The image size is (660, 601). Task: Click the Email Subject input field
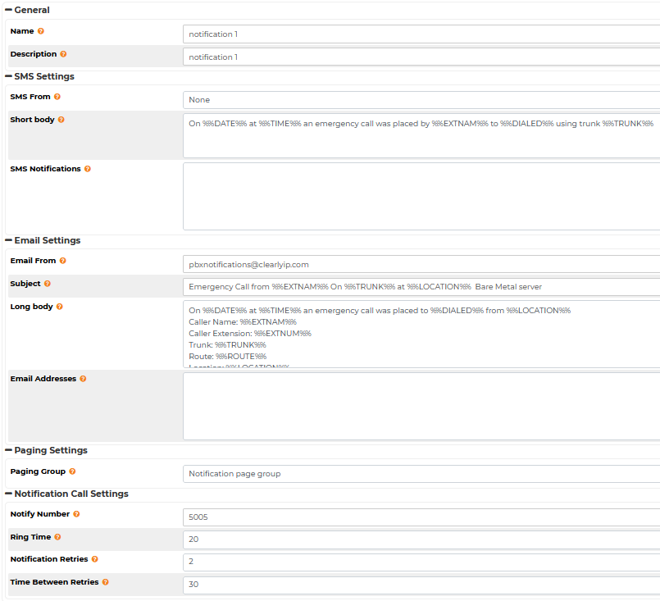point(421,287)
